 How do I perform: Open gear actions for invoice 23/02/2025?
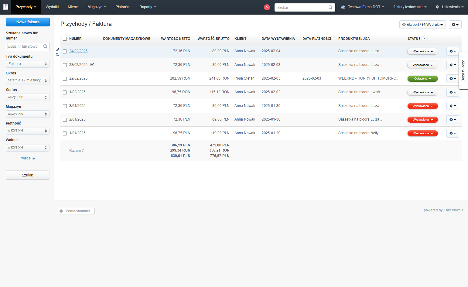[x=453, y=65]
